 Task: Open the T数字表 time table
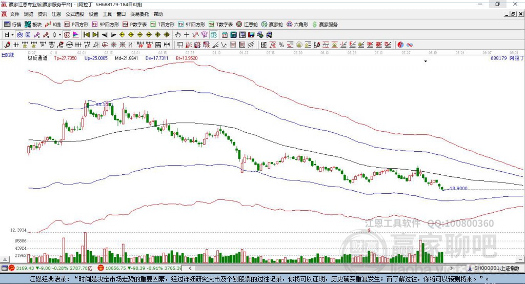click(220, 25)
